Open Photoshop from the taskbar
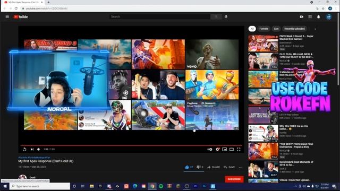 204,186
